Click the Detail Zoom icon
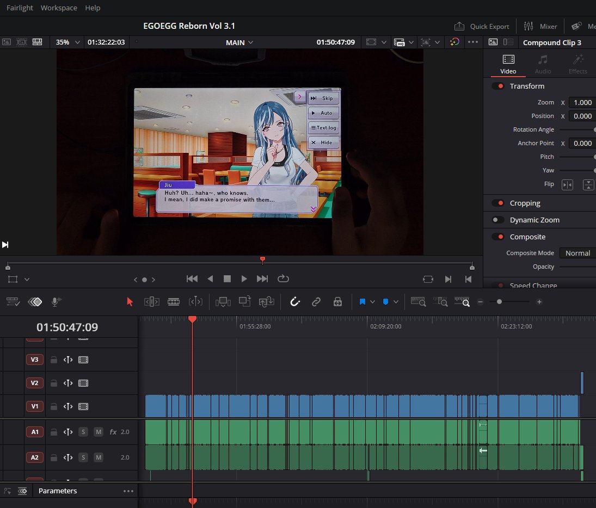The height and width of the screenshot is (508, 596). [x=440, y=302]
